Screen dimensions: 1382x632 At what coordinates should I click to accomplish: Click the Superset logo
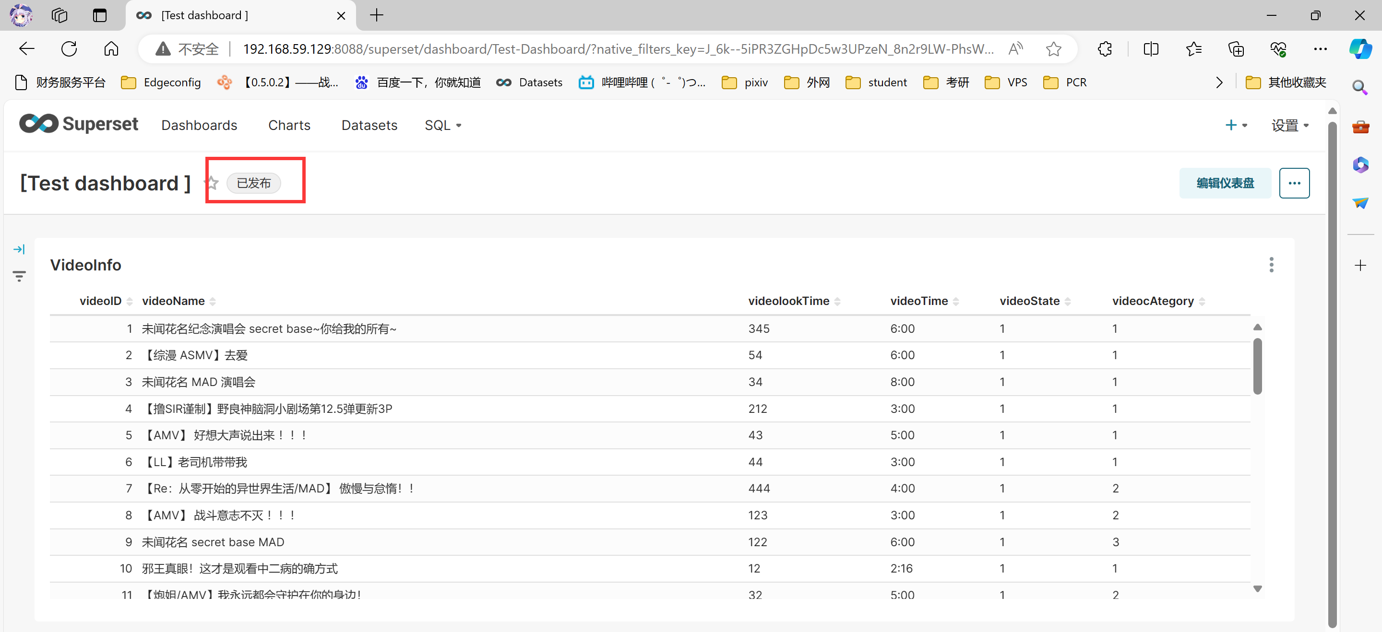[78, 124]
